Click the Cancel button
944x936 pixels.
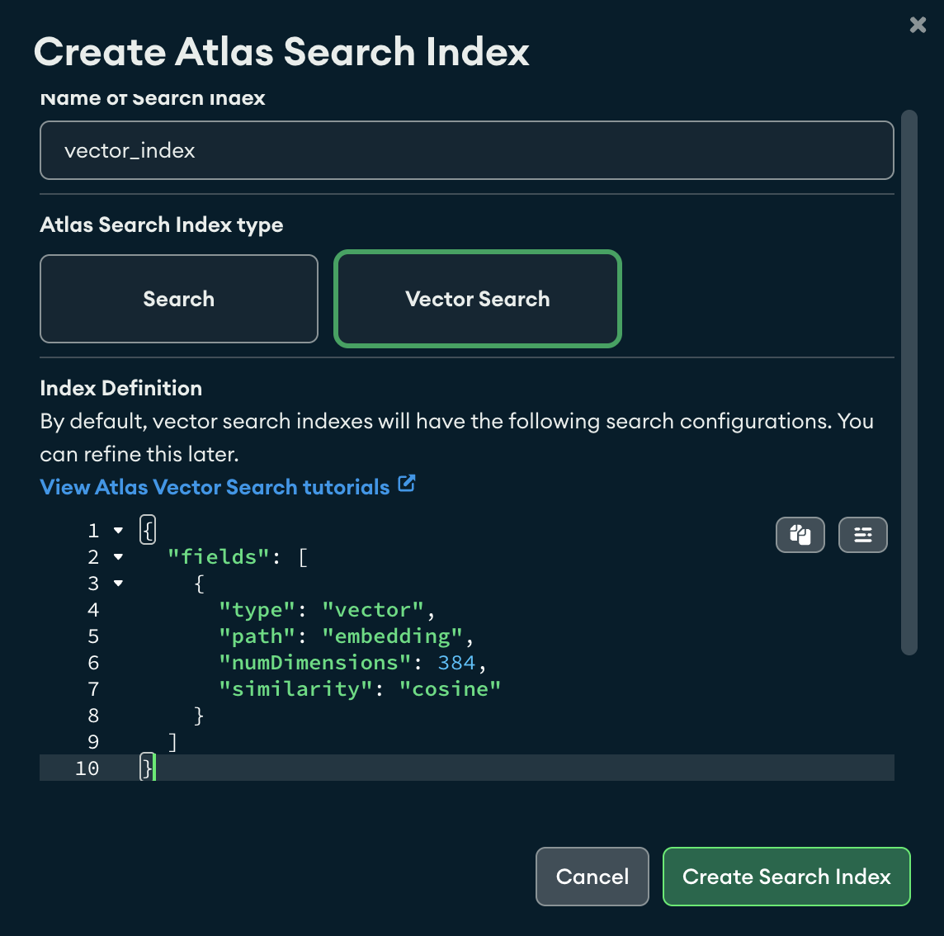[x=592, y=877]
